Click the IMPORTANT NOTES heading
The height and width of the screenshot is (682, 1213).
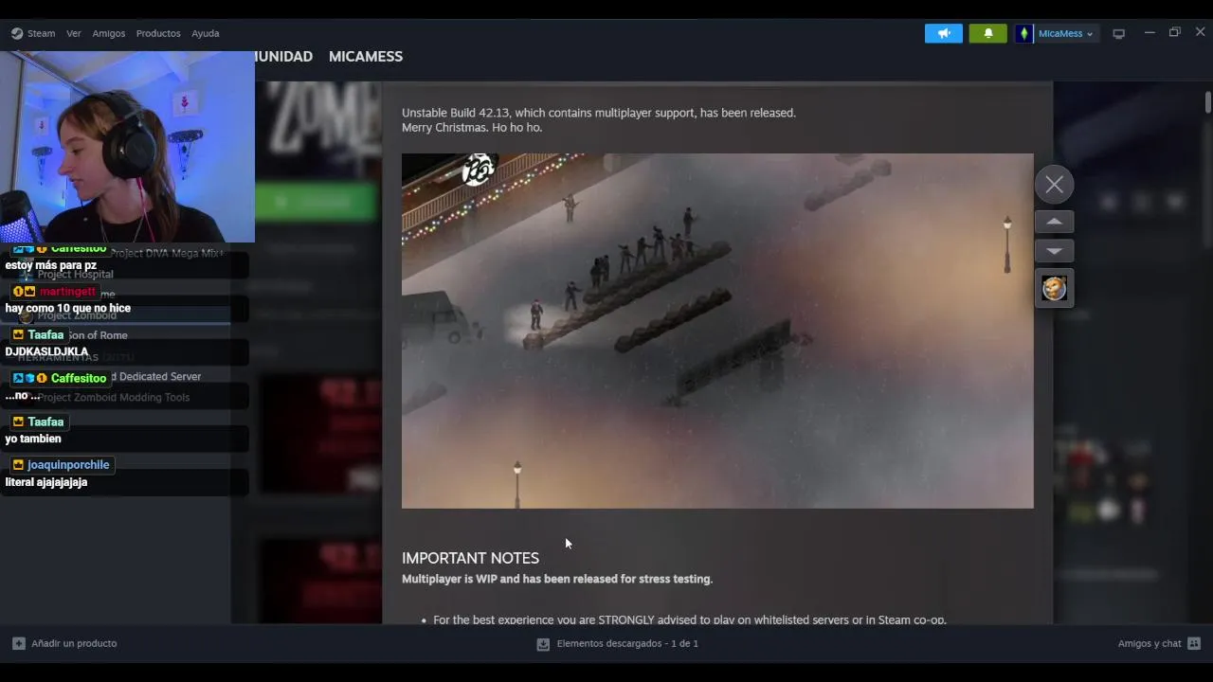tap(470, 558)
